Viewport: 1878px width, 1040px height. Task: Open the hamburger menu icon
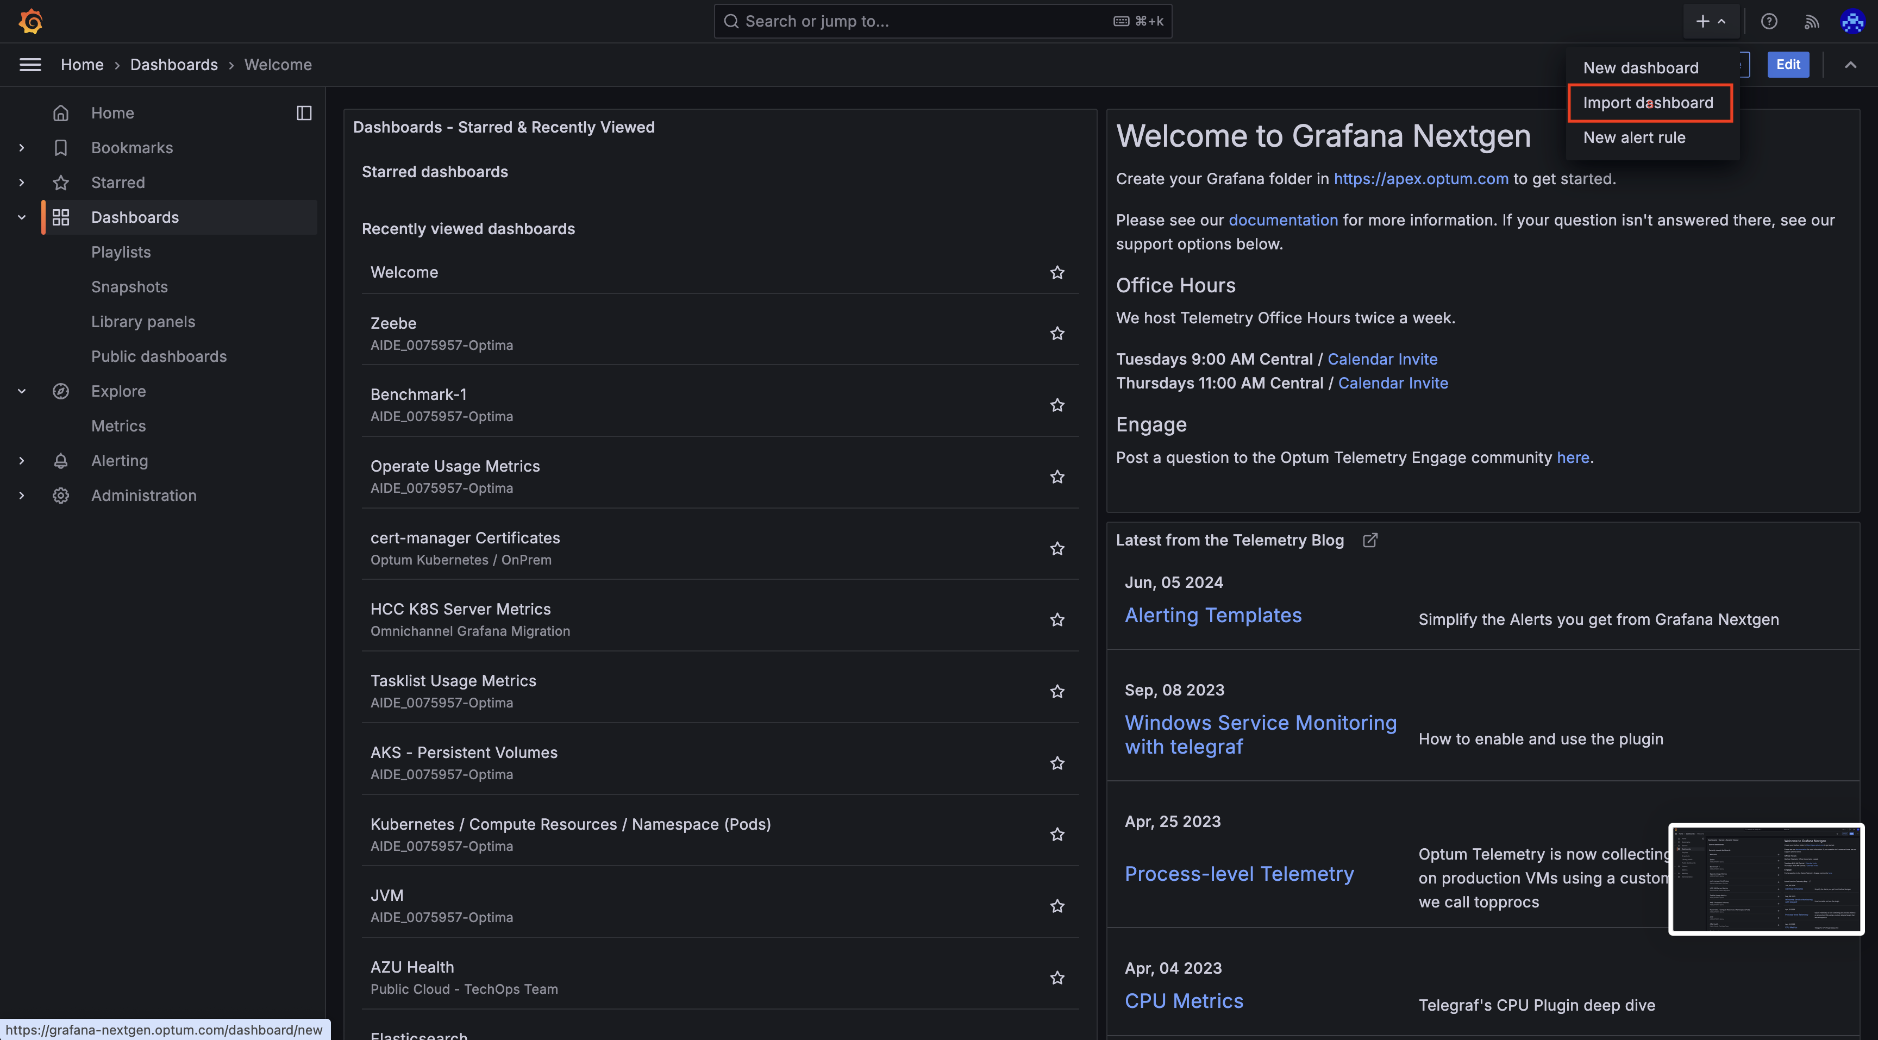(30, 65)
